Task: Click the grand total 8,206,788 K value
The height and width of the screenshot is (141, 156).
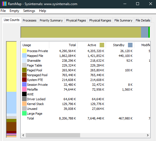Action: pos(67,118)
